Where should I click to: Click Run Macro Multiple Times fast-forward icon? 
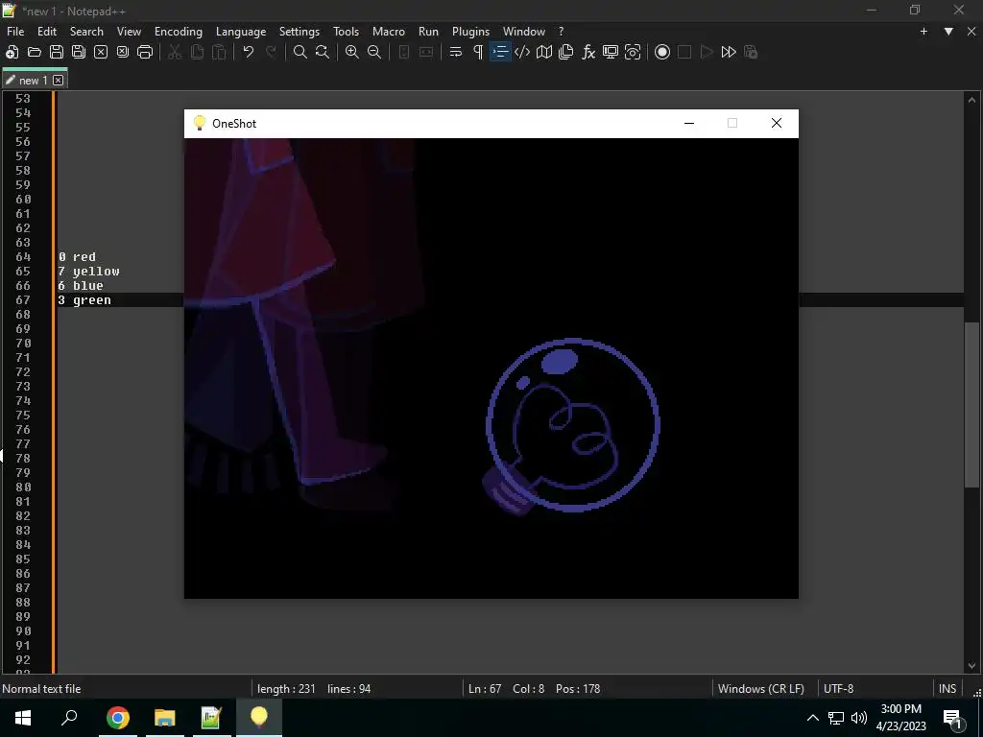[729, 52]
